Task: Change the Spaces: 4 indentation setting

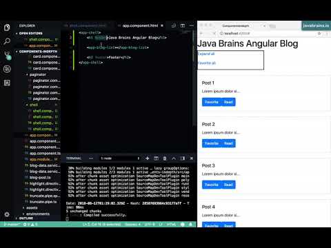Action: [x=133, y=225]
